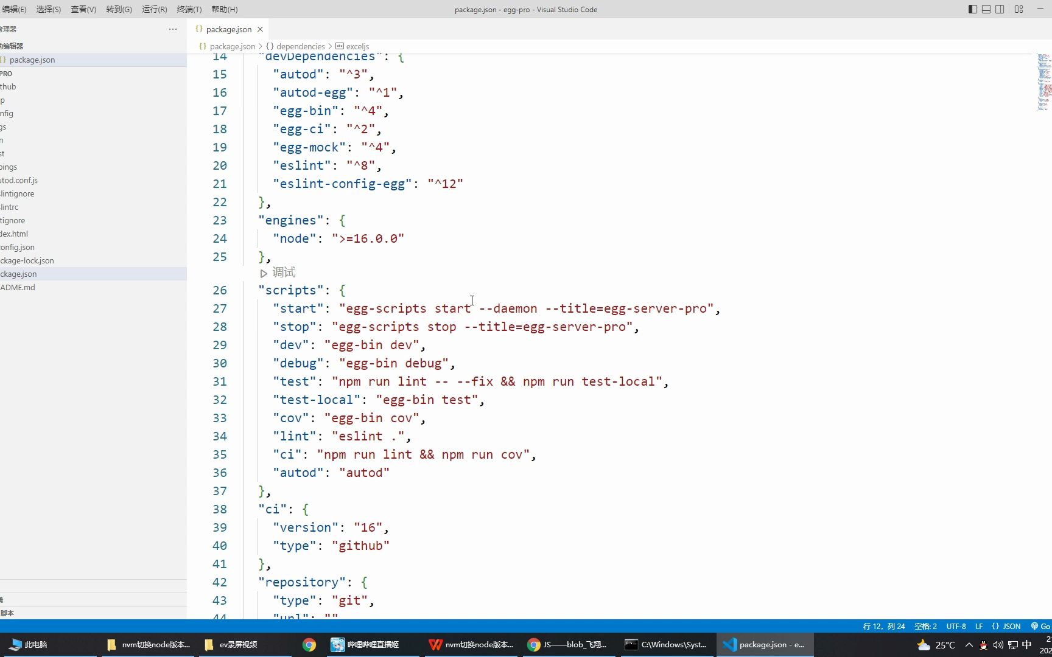This screenshot has height=657, width=1052.
Task: Show hidden tray icons chevron
Action: [969, 645]
